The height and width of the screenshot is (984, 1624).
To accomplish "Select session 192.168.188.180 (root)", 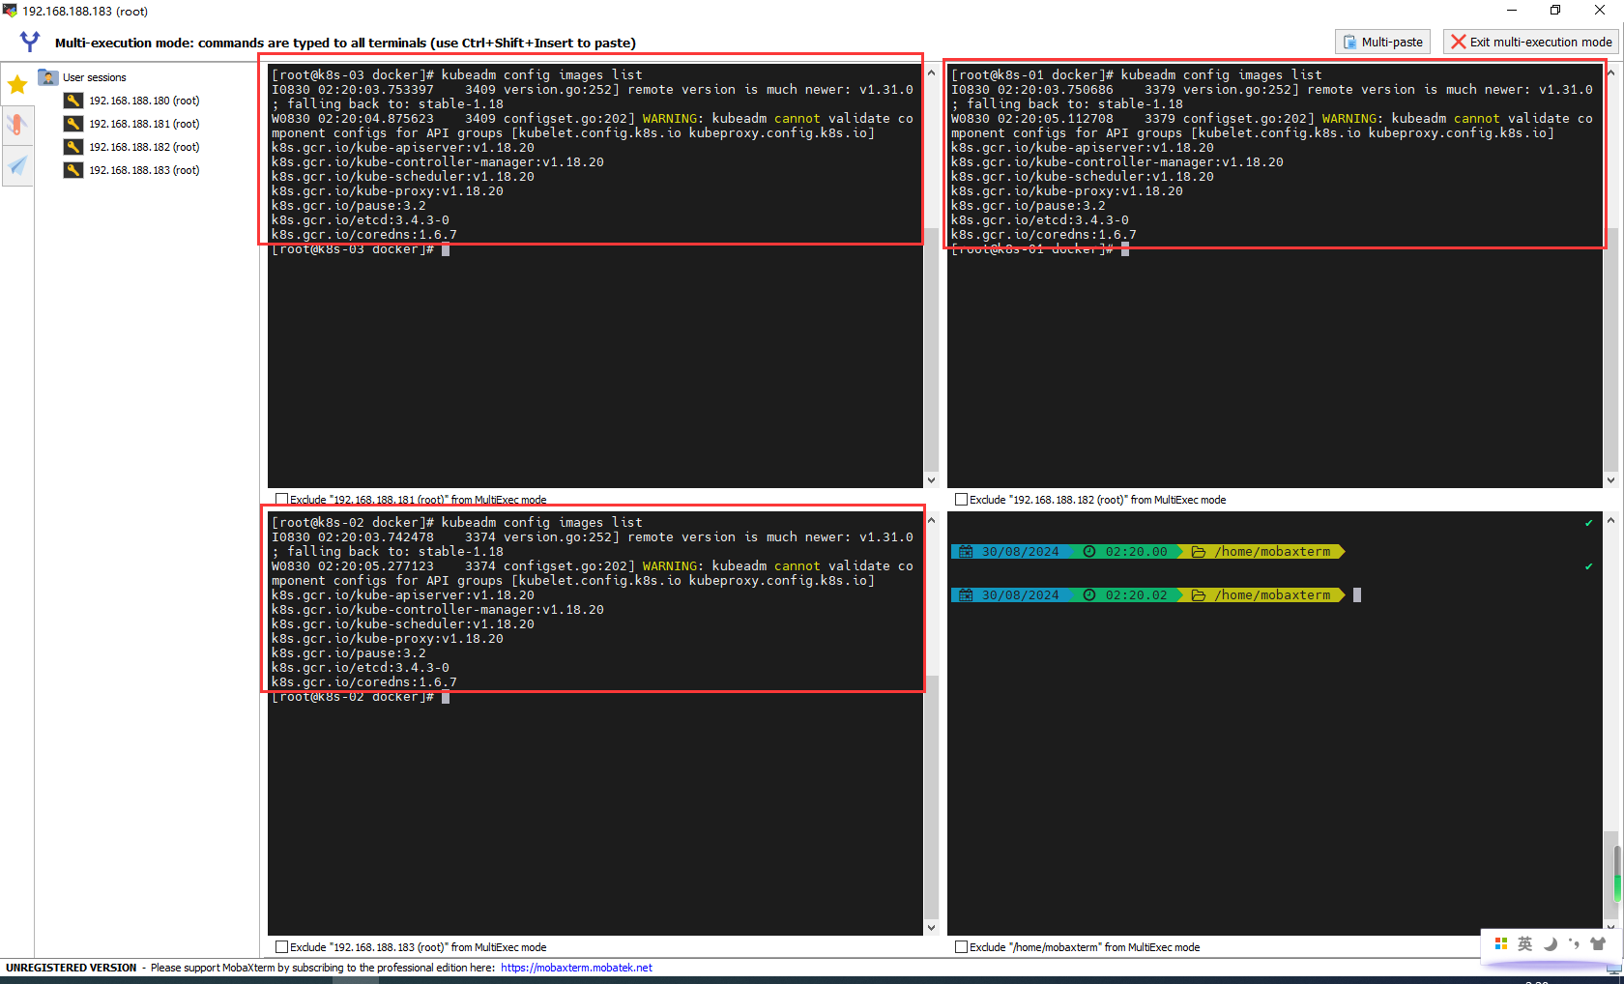I will [144, 101].
